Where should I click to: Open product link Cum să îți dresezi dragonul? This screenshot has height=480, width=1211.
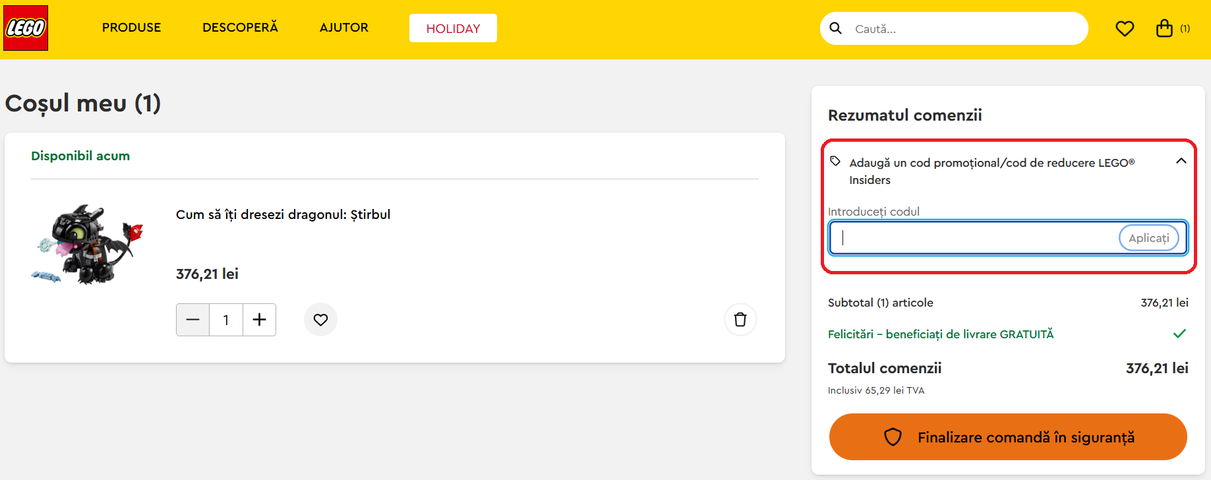(x=283, y=214)
